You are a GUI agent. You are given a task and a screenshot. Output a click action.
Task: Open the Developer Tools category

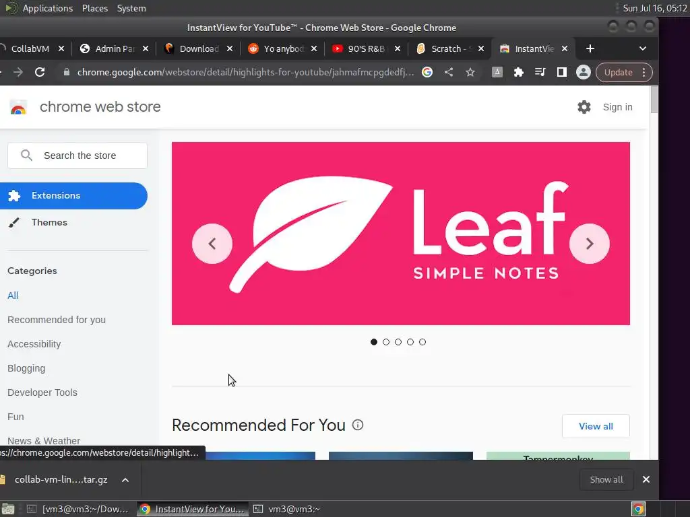(42, 392)
